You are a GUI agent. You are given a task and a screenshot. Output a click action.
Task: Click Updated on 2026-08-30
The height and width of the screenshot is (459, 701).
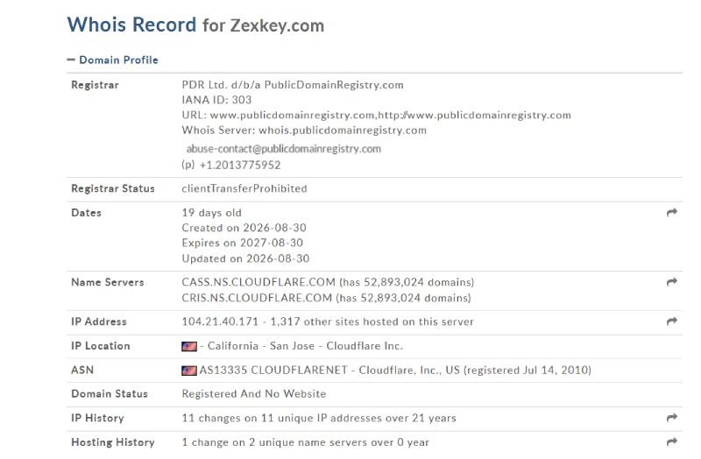point(245,258)
